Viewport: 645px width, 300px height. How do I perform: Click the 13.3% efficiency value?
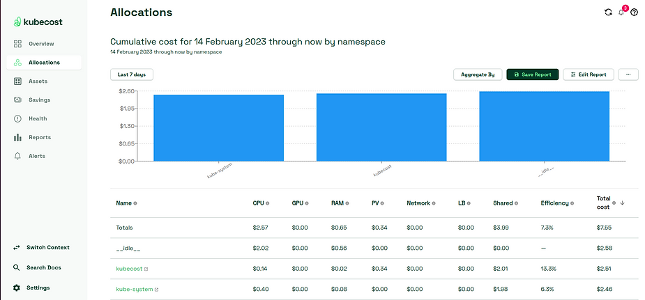point(548,269)
